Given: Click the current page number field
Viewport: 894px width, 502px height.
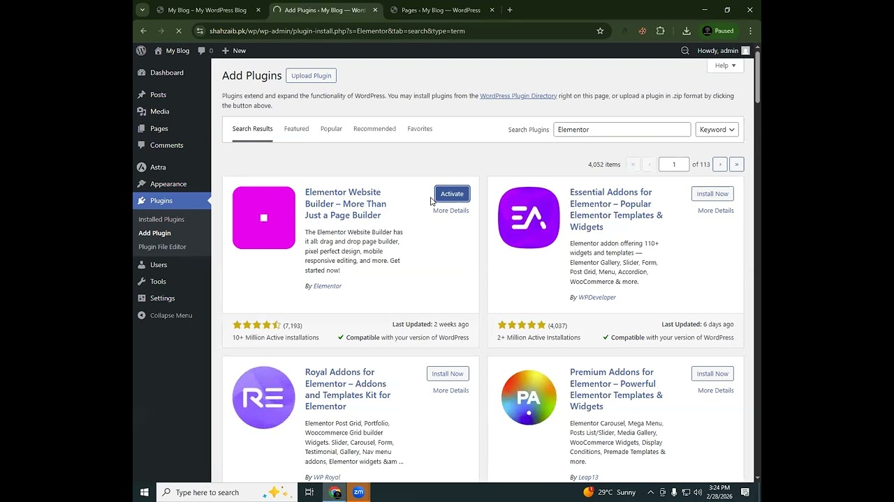Looking at the screenshot, I should (674, 165).
